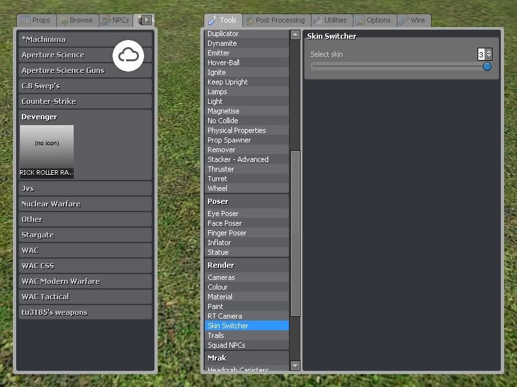This screenshot has width=517, height=387.
Task: Collapse the Devenger category
Action: click(x=85, y=117)
